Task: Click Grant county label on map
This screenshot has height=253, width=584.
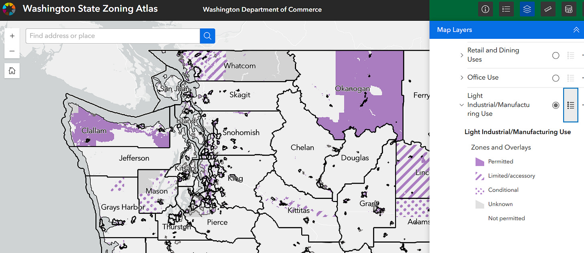Action: pos(369,203)
